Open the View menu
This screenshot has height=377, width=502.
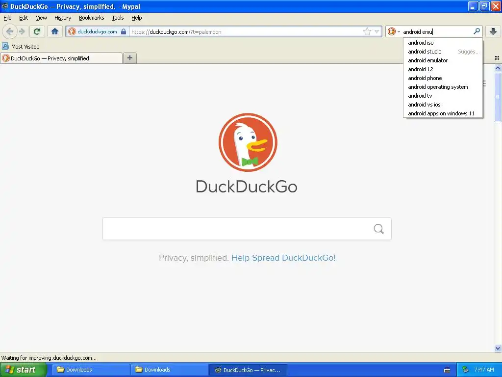(x=41, y=18)
